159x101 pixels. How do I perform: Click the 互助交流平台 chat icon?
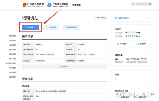pos(116,18)
